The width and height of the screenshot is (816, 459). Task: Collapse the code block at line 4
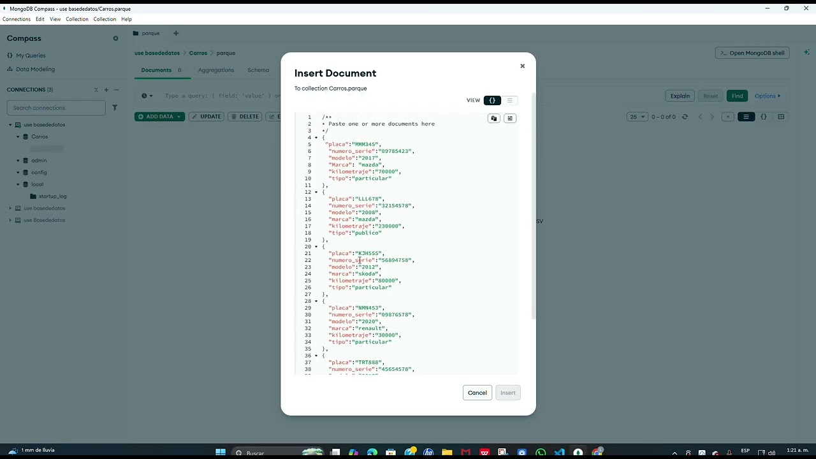[316, 138]
